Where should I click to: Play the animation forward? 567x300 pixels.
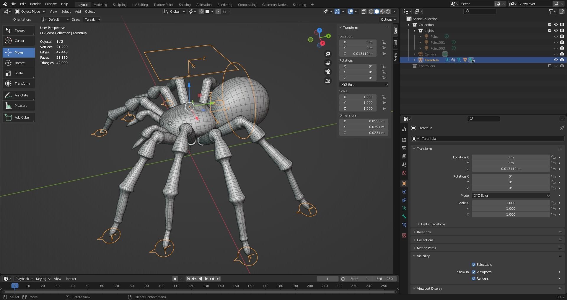click(206, 279)
